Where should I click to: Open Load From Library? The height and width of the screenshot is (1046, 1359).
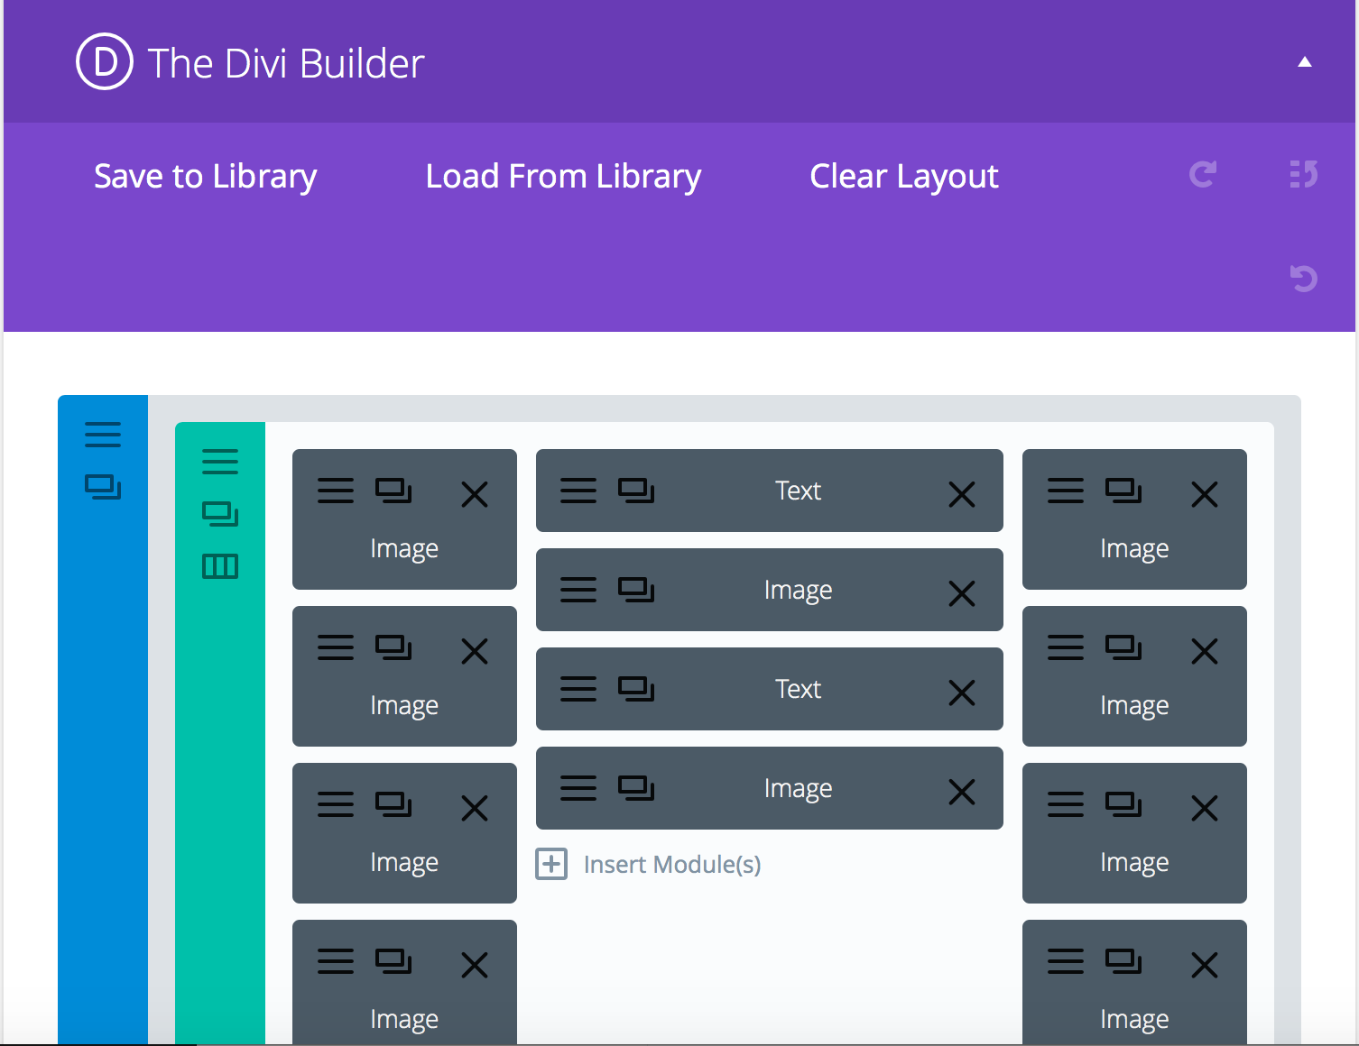click(563, 176)
